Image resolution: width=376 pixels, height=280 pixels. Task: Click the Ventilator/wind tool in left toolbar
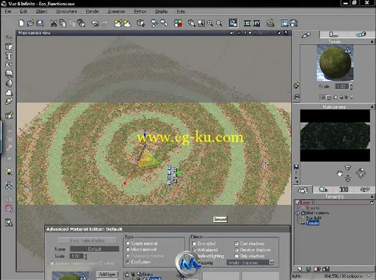(x=9, y=185)
